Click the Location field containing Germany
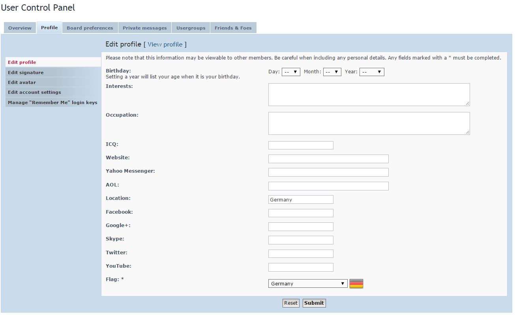Screen dimensions: 515x315 (301, 199)
